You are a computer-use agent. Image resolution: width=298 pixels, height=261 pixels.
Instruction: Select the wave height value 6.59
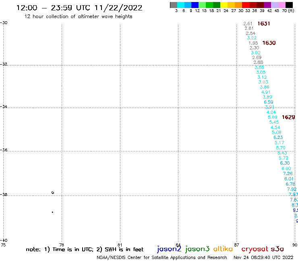(268, 102)
